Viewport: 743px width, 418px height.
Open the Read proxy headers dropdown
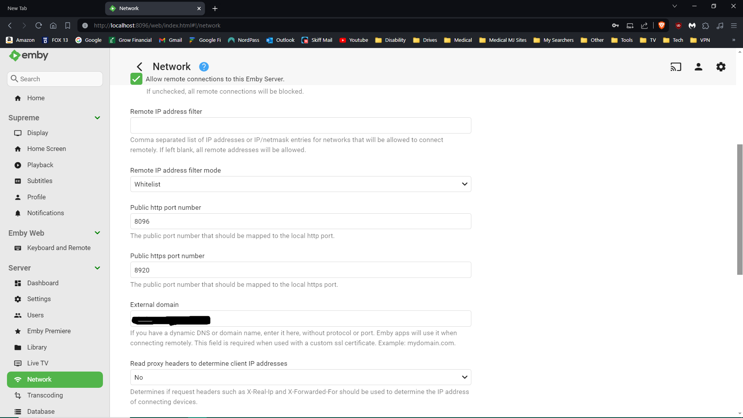300,377
